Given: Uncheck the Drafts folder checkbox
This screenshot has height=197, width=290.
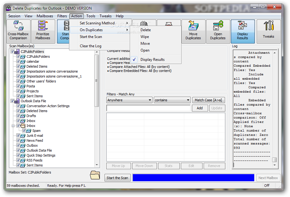Looking at the screenshot, I should tap(18, 116).
